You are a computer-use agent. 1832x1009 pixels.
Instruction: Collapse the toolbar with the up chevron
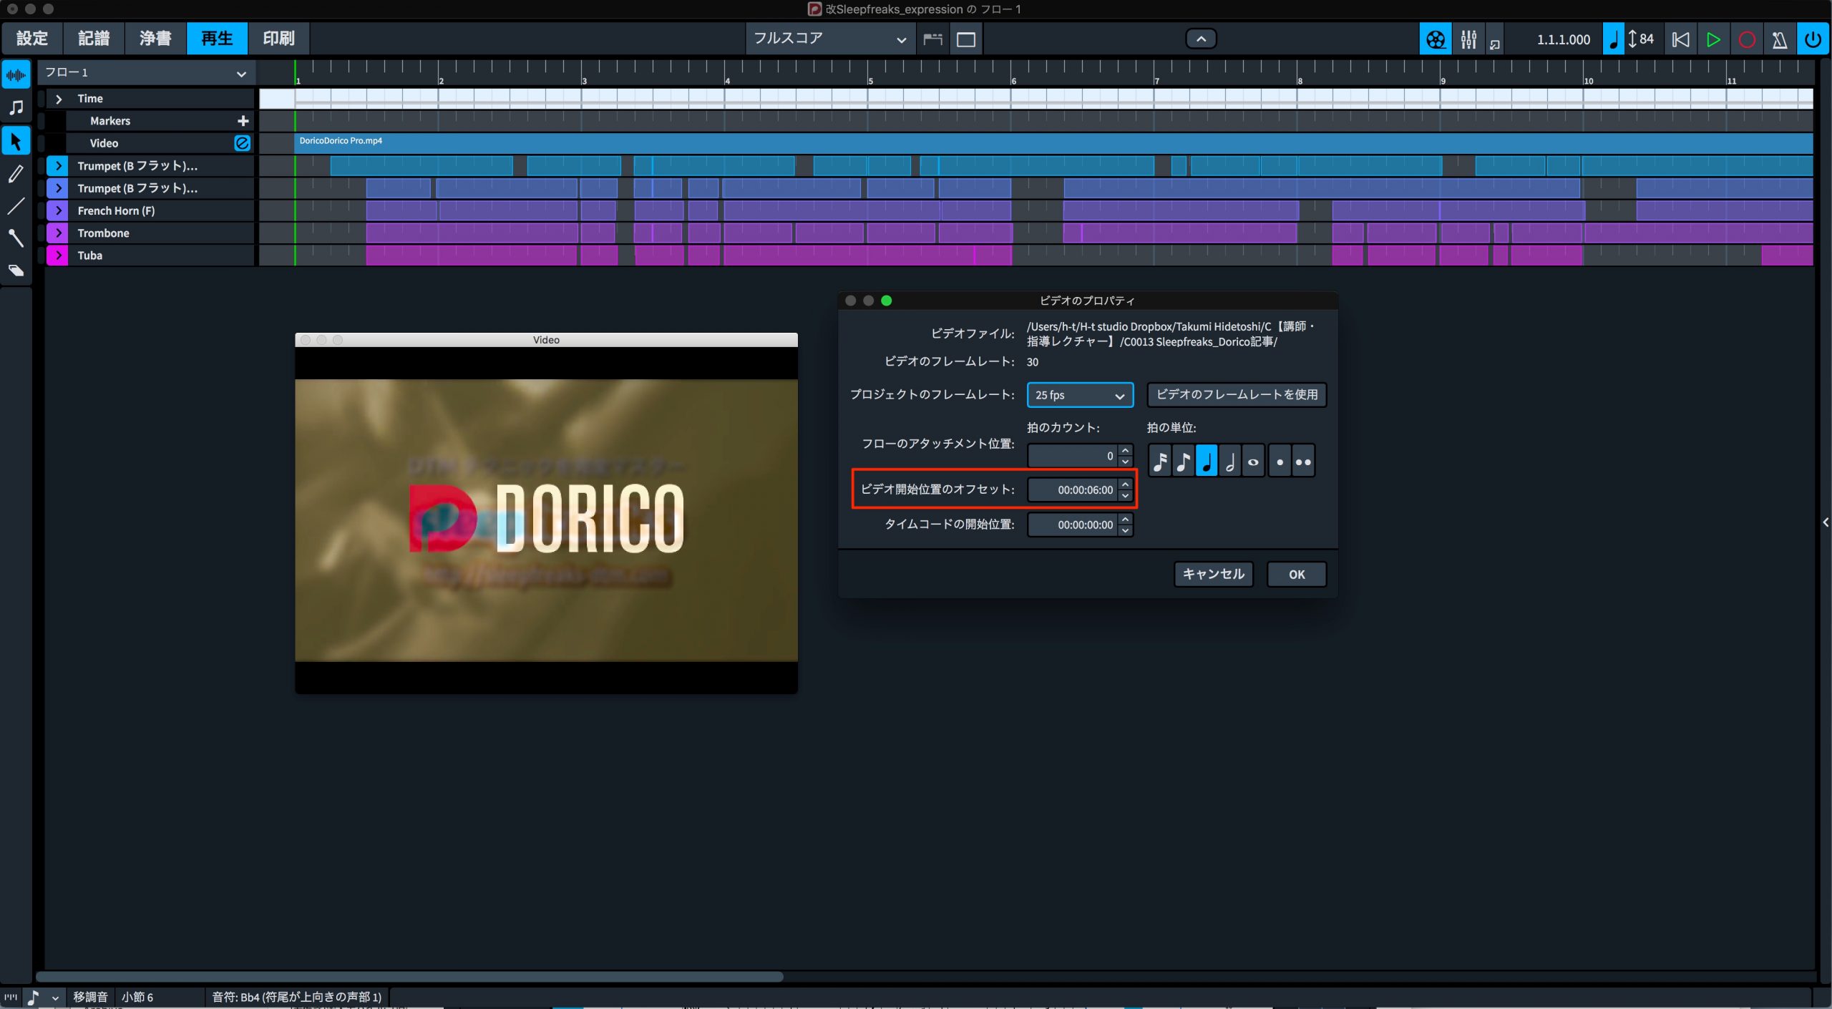coord(1201,39)
